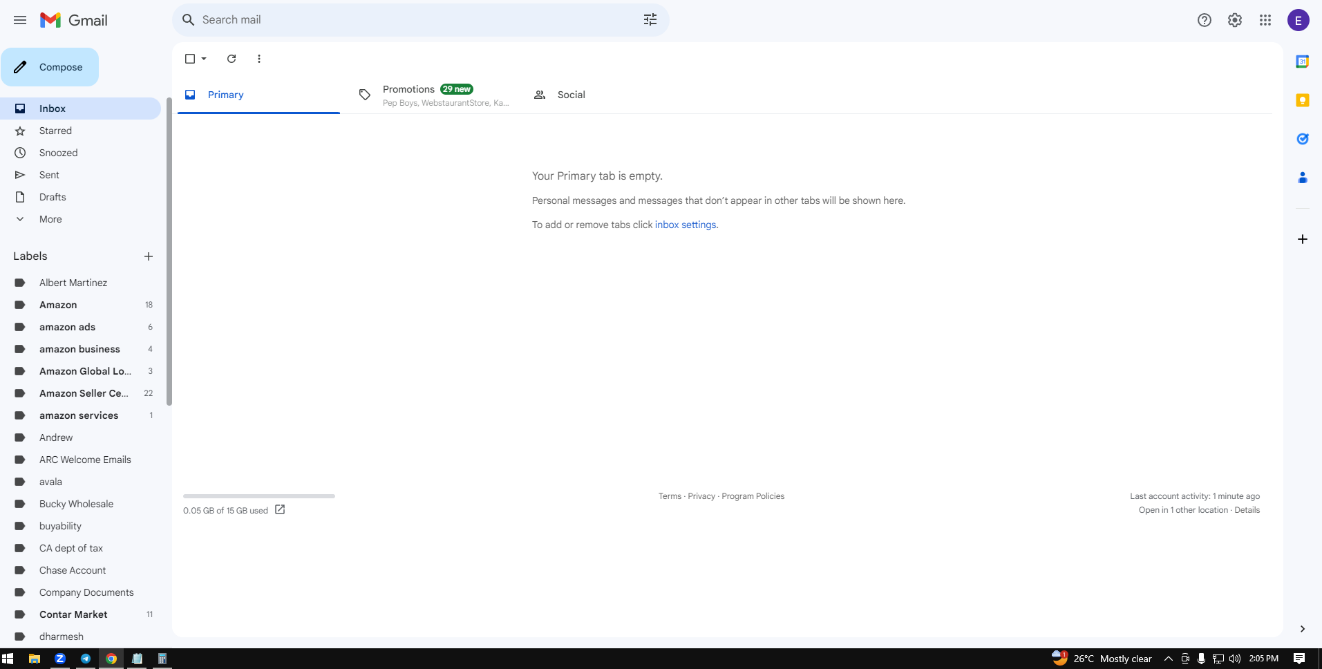Open the Snoozed folder

(80, 153)
